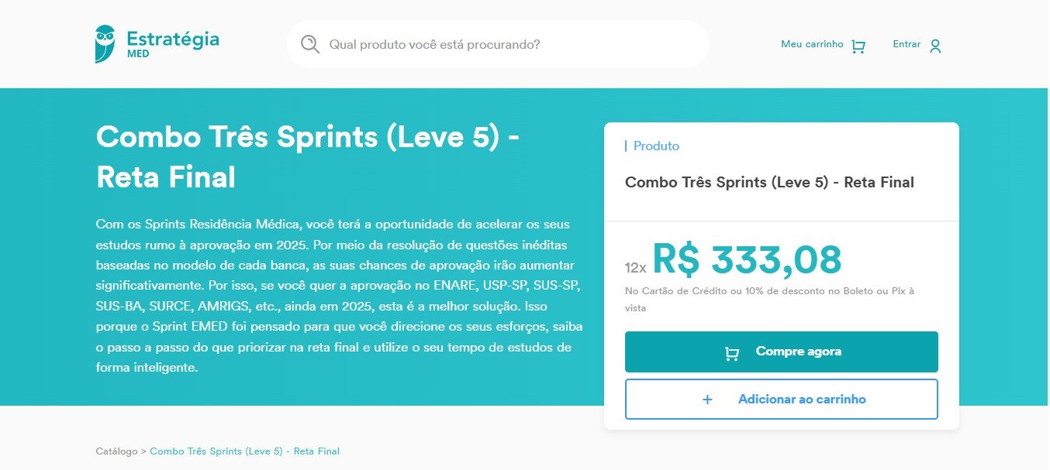Click the plus icon beside Adicionar ao carrinho

point(706,400)
